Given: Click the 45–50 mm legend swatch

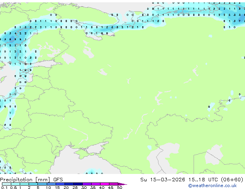Looking at the screenshot, I should pos(114,184).
